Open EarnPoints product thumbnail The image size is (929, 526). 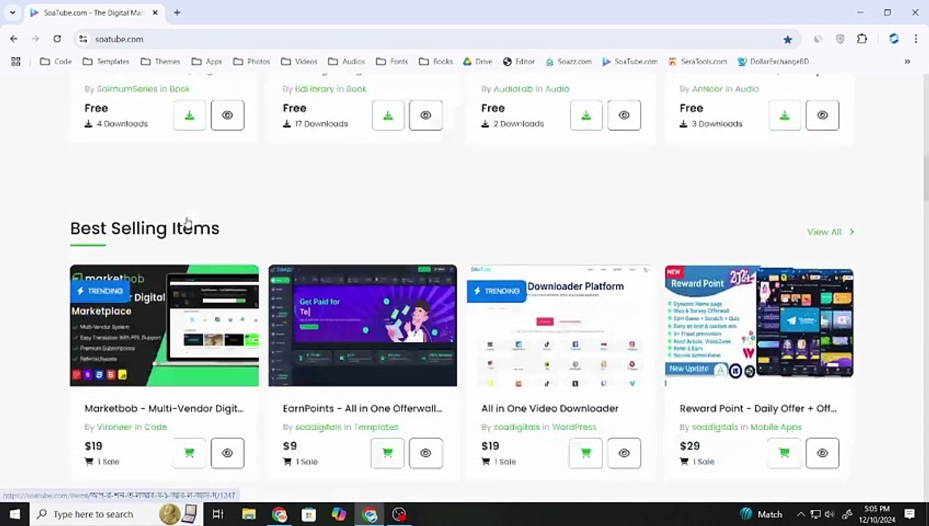pos(362,325)
